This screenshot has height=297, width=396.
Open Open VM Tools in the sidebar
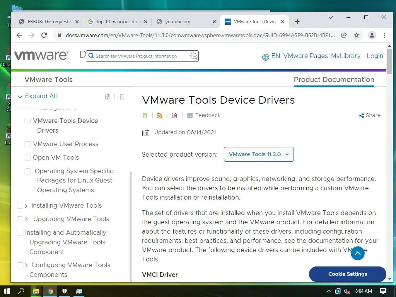point(56,158)
